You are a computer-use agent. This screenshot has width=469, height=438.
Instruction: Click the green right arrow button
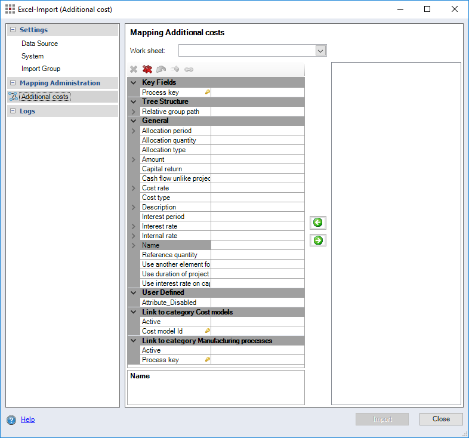click(318, 240)
